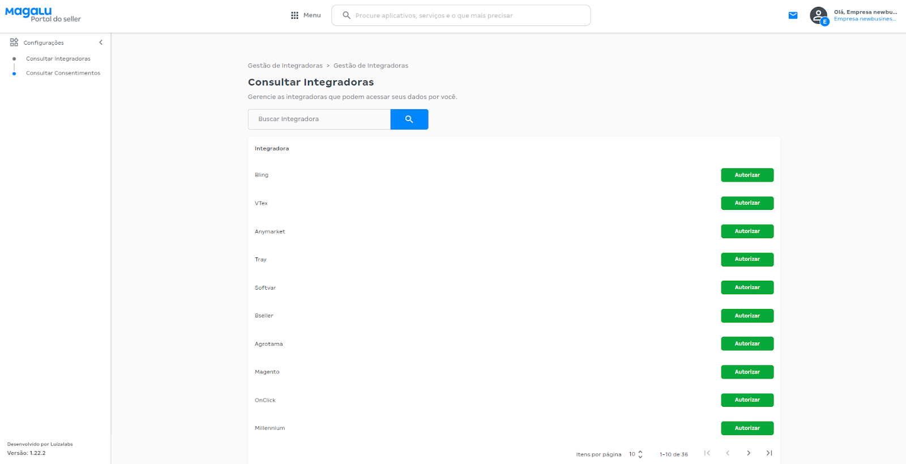Open the apps grid Menu icon
Screen dimensions: 906x464
tap(294, 16)
